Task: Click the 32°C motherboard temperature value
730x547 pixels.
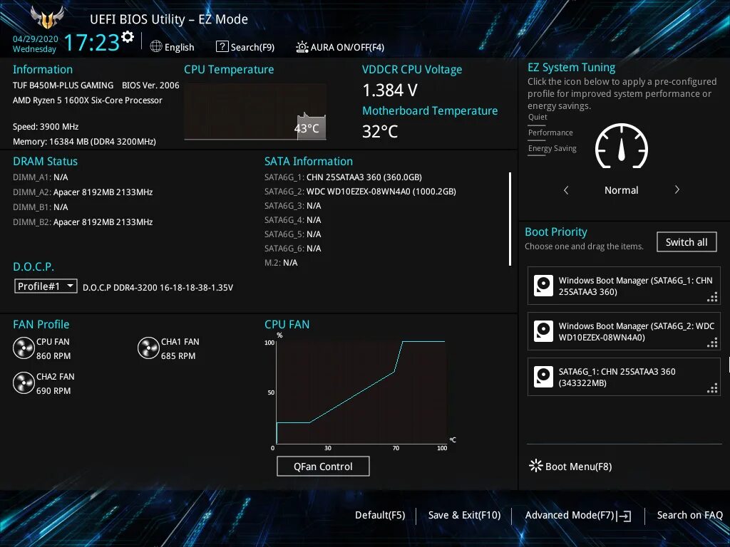Action: 380,132
